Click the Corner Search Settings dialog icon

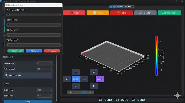tap(6, 5)
